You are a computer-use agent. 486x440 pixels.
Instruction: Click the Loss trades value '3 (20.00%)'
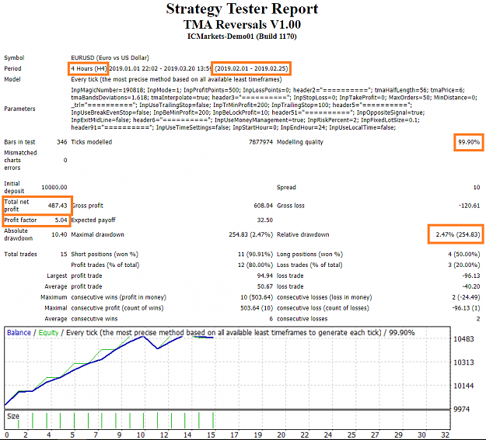coord(464,265)
